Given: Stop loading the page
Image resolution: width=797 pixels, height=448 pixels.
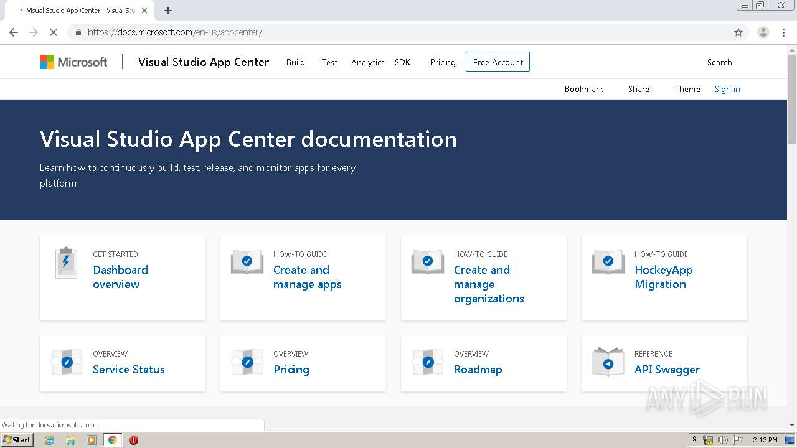Looking at the screenshot, I should 54,32.
